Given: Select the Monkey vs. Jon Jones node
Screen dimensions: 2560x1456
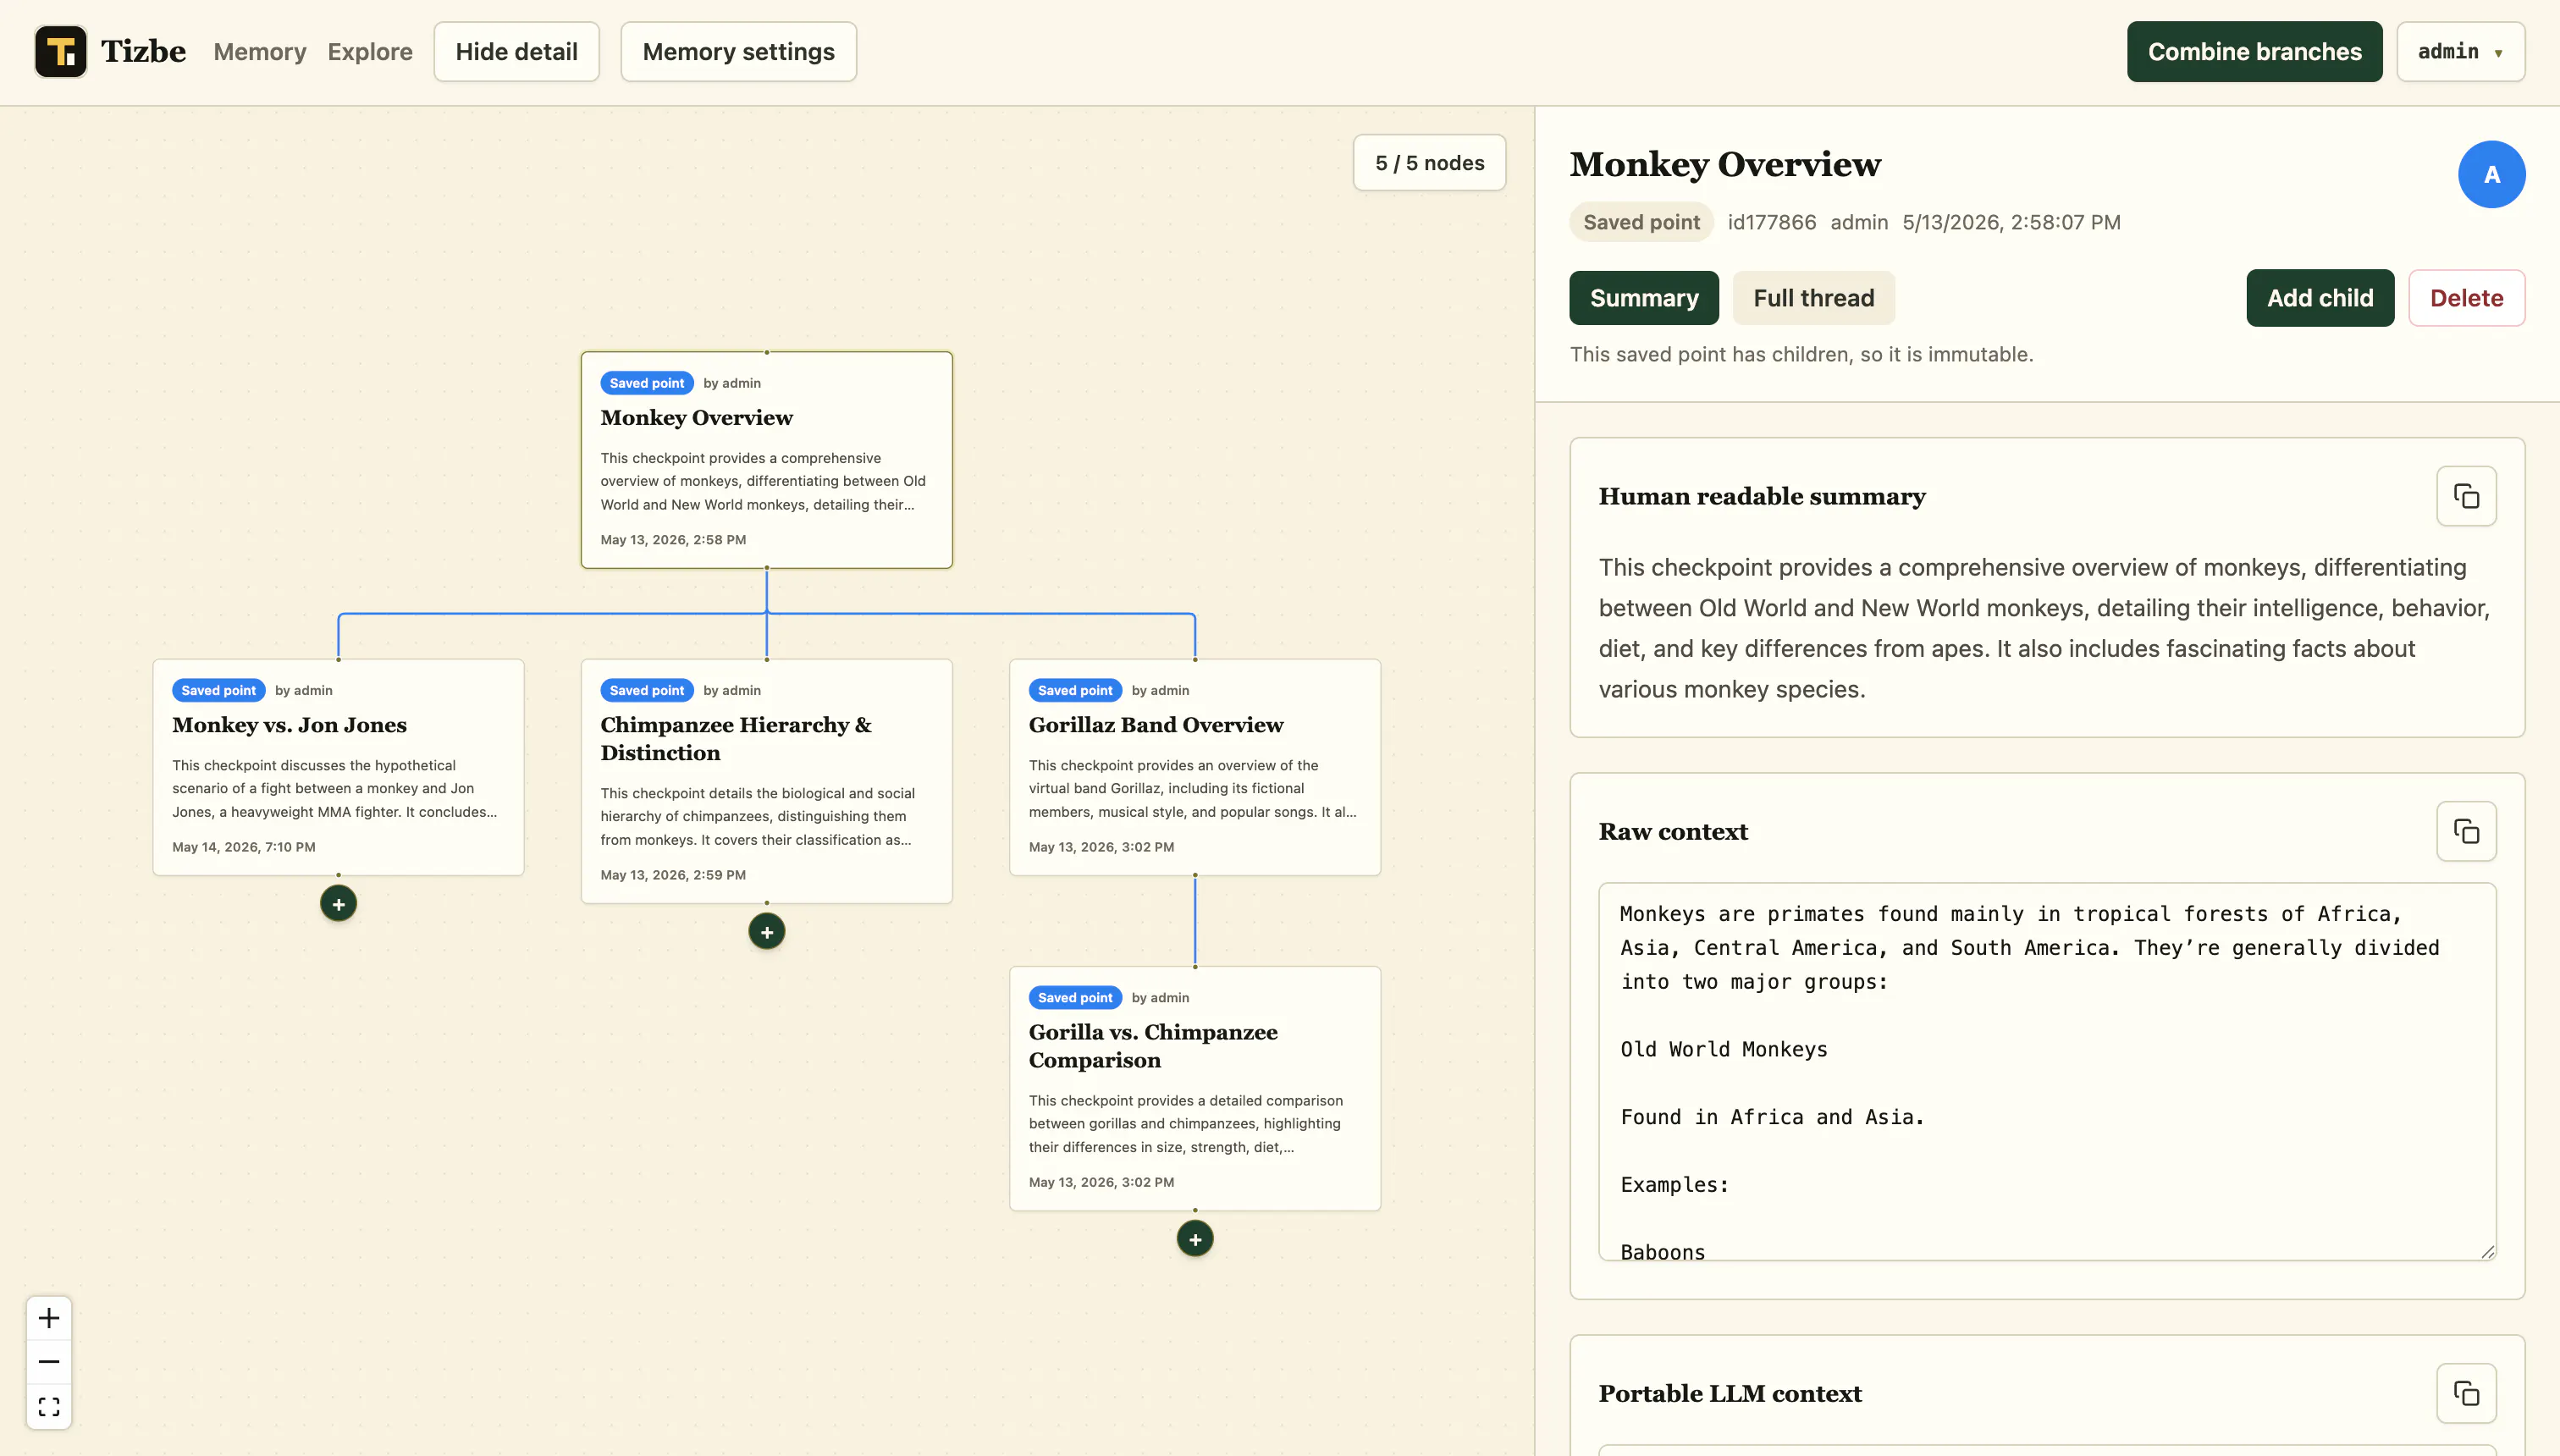Looking at the screenshot, I should [x=338, y=767].
